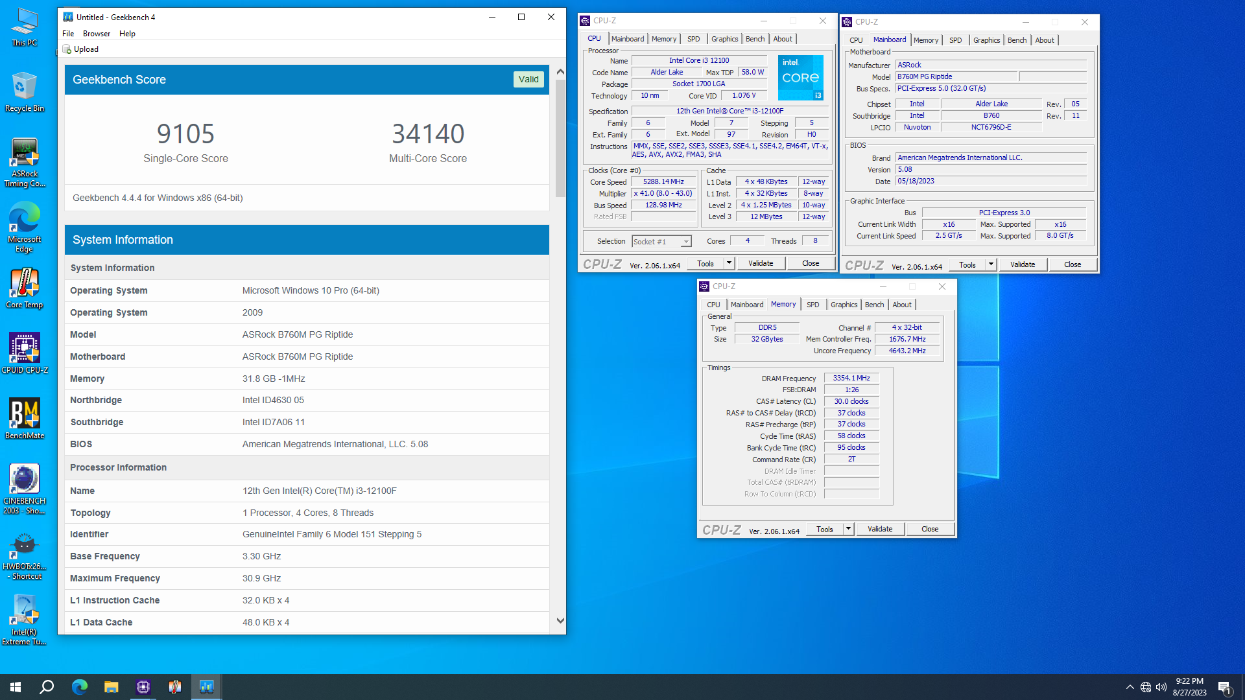Image resolution: width=1245 pixels, height=700 pixels.
Task: Switch to Geekbench in the taskbar
Action: point(207,687)
